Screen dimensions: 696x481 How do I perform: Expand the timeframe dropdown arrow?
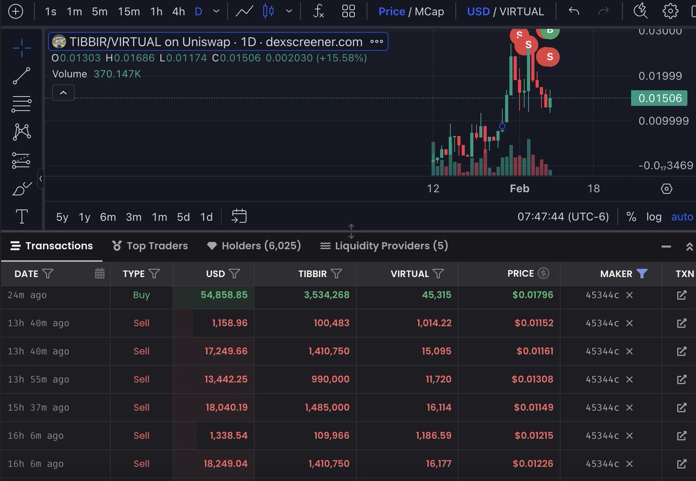216,11
